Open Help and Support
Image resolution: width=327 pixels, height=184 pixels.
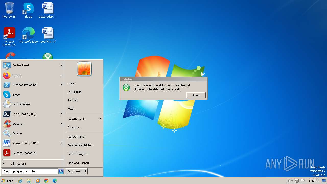pos(84,163)
